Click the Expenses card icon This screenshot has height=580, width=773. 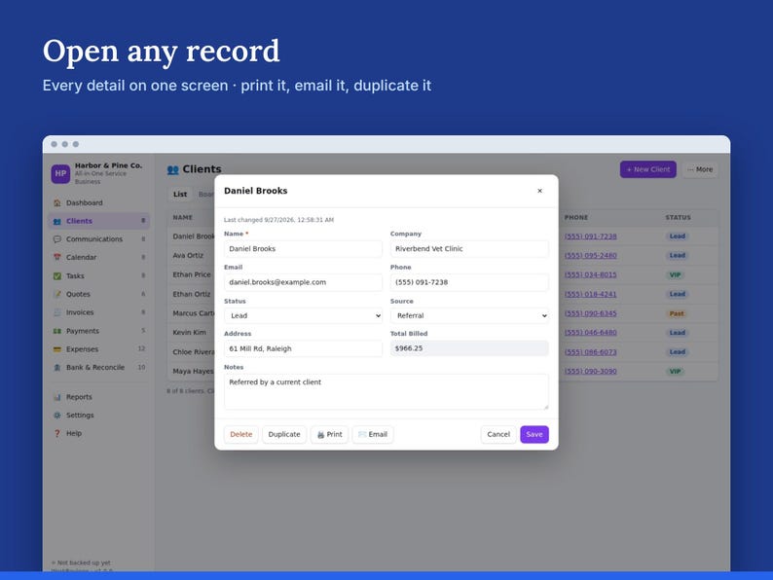pos(57,349)
